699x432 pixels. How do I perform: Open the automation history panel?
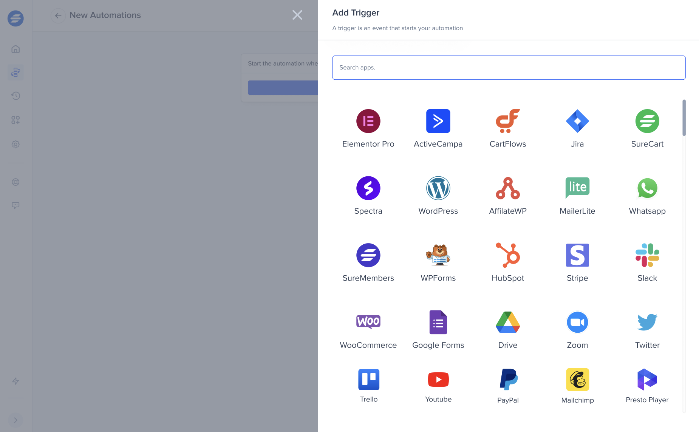click(15, 96)
